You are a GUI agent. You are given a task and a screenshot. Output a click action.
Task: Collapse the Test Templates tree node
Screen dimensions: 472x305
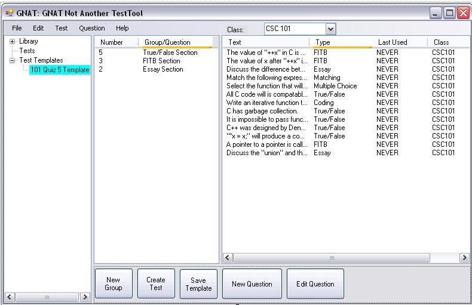[13, 61]
